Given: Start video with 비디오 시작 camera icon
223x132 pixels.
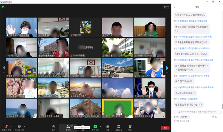Looking at the screenshot, I should point(19,126).
